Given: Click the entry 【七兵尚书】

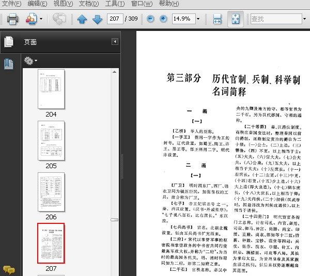Looking at the screenshot, I should pos(181,227).
